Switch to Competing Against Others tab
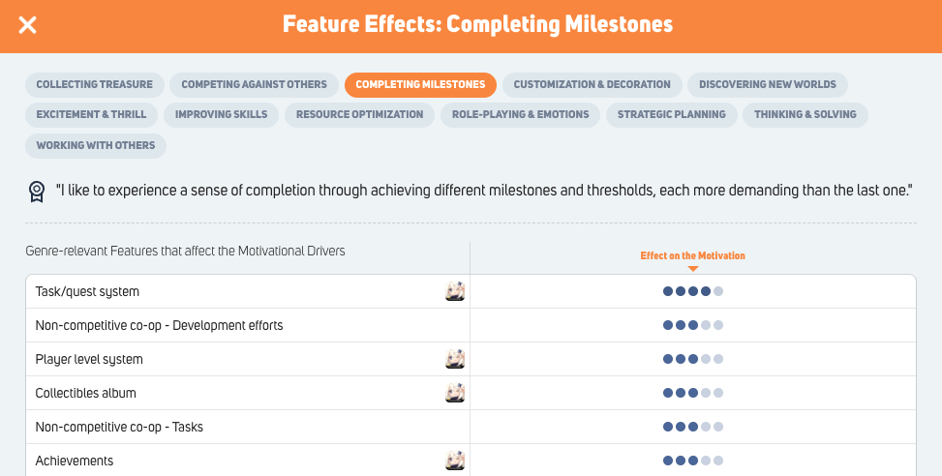942x476 pixels. tap(254, 84)
